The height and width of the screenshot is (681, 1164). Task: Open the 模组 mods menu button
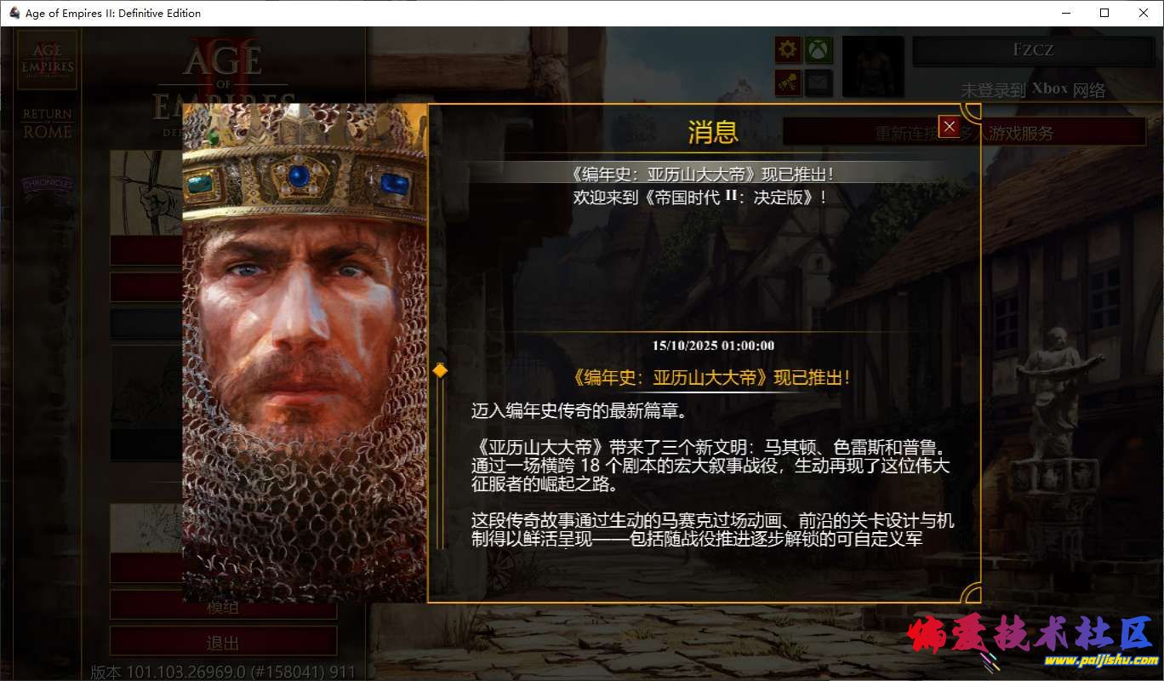point(223,606)
